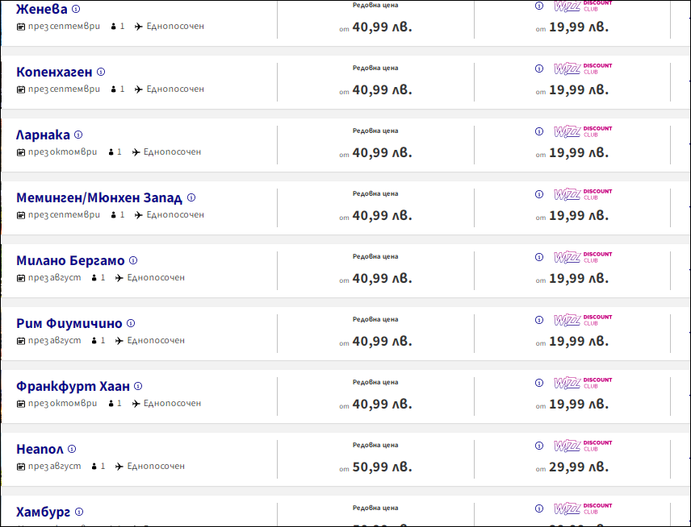
Task: Select the Копенхаген destination heading
Action: coord(54,72)
